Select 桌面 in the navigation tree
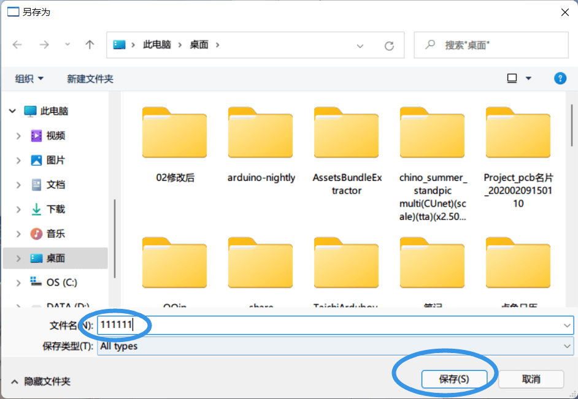The width and height of the screenshot is (578, 399). click(56, 258)
